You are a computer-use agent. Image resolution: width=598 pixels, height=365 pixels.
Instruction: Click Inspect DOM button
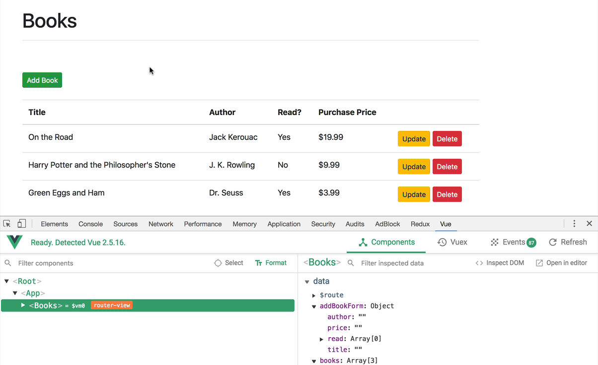[x=500, y=263]
